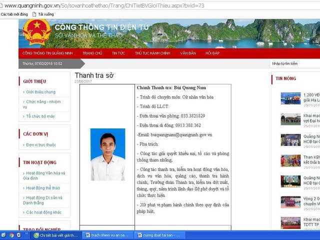The height and width of the screenshot is (240, 320).
Task: Open the first news thumbnail under Tin nóng
Action: point(290,98)
